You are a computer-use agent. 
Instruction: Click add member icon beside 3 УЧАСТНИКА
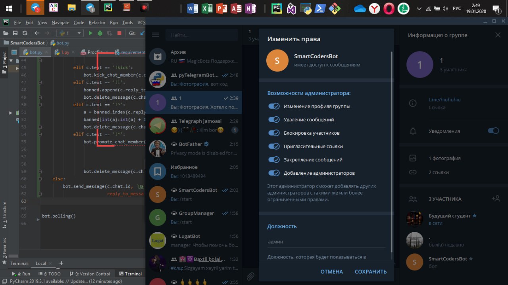[x=495, y=199]
